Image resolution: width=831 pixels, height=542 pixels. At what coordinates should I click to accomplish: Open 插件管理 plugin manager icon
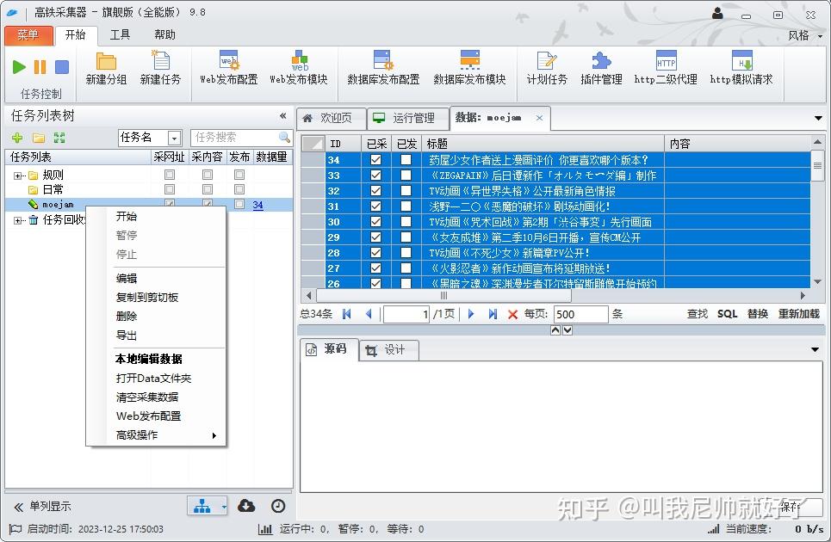[x=600, y=67]
